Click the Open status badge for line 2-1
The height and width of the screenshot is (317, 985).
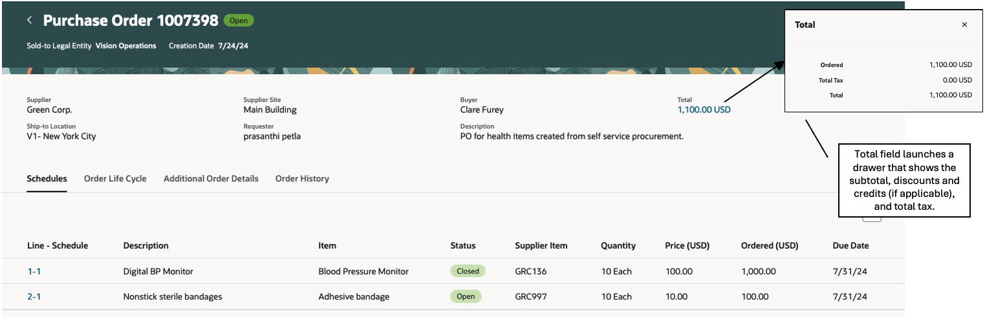click(466, 297)
